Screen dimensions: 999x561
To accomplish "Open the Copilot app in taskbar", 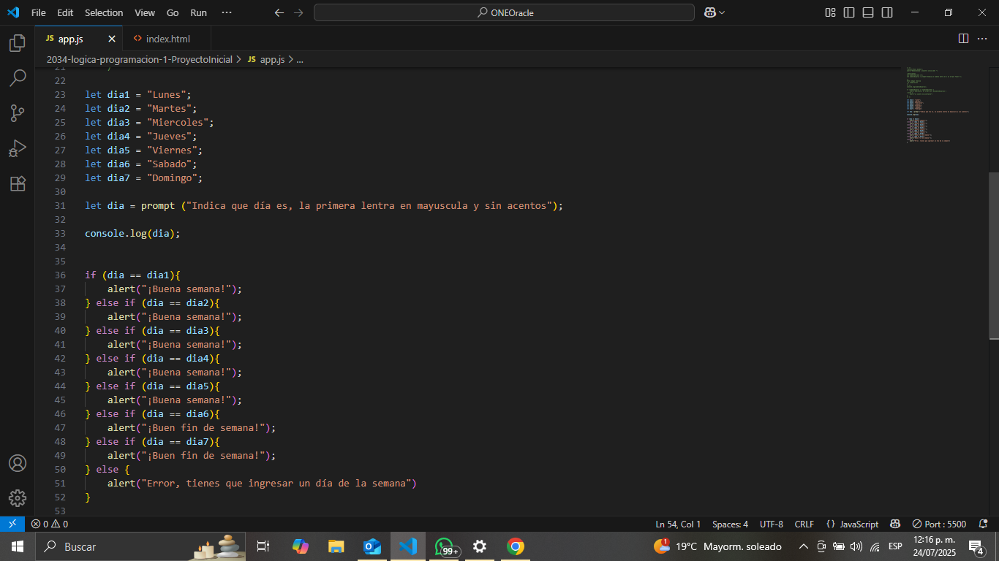I will click(x=301, y=546).
